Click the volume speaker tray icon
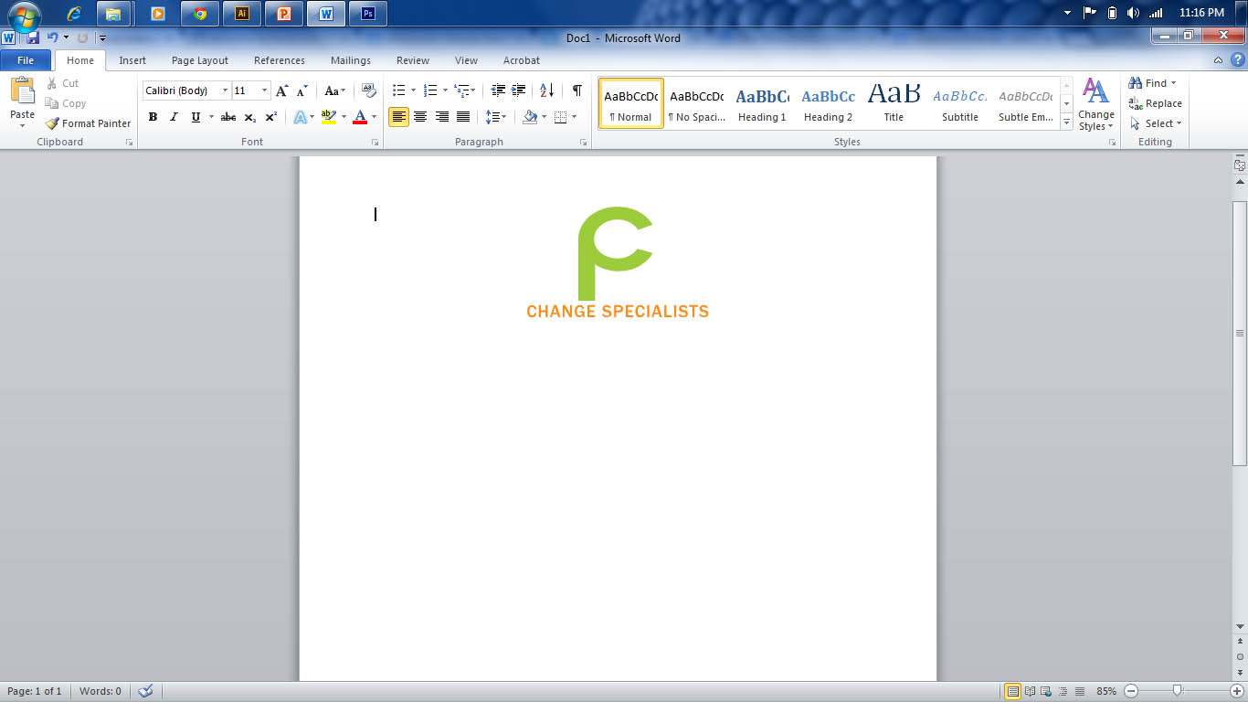 1134,13
